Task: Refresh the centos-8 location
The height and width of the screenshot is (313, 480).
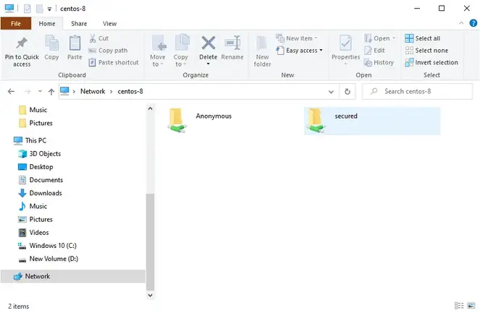Action: coord(347,91)
